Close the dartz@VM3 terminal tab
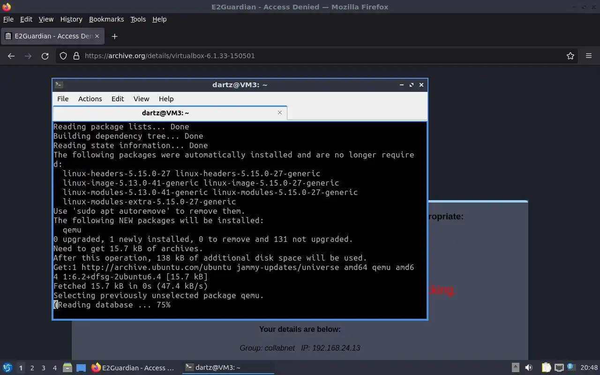Screen dimensions: 600x375 (280, 112)
